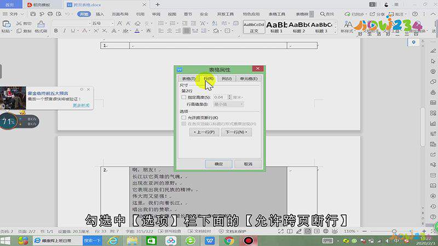438x246 pixels.
Task: Click the 更多新闻 link in the news popup
Action: (81, 106)
